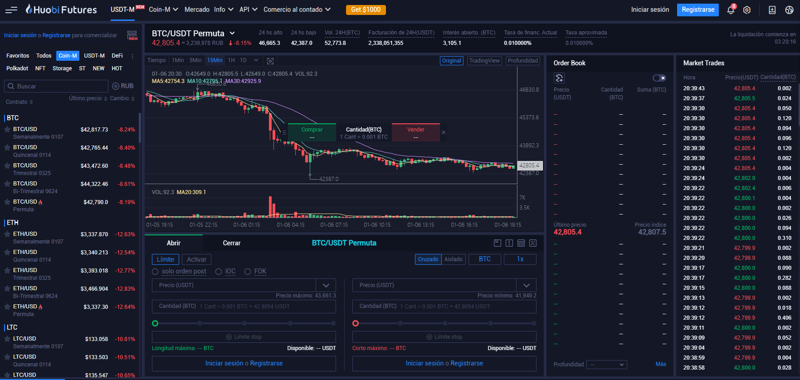Image resolution: width=800 pixels, height=380 pixels.
Task: Open the language globe icon
Action: coord(789,10)
